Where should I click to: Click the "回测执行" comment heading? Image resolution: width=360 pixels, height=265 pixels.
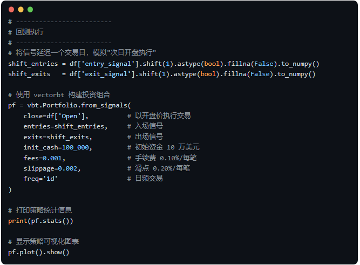(30, 32)
